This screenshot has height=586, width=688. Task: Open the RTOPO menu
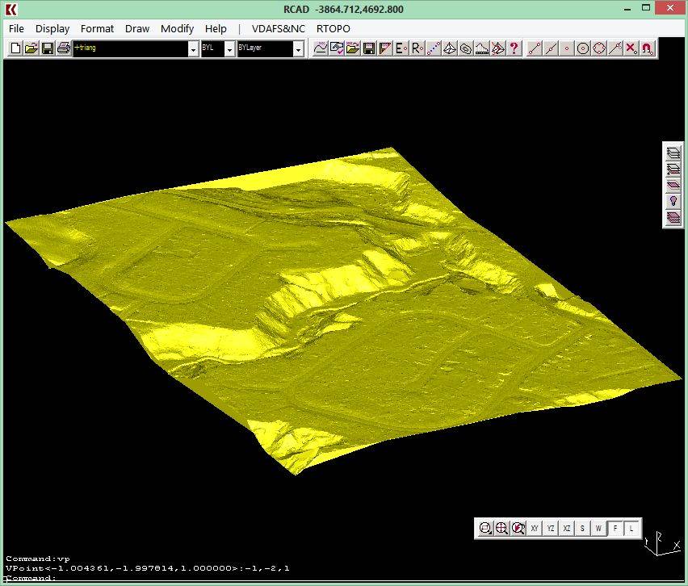(x=333, y=28)
